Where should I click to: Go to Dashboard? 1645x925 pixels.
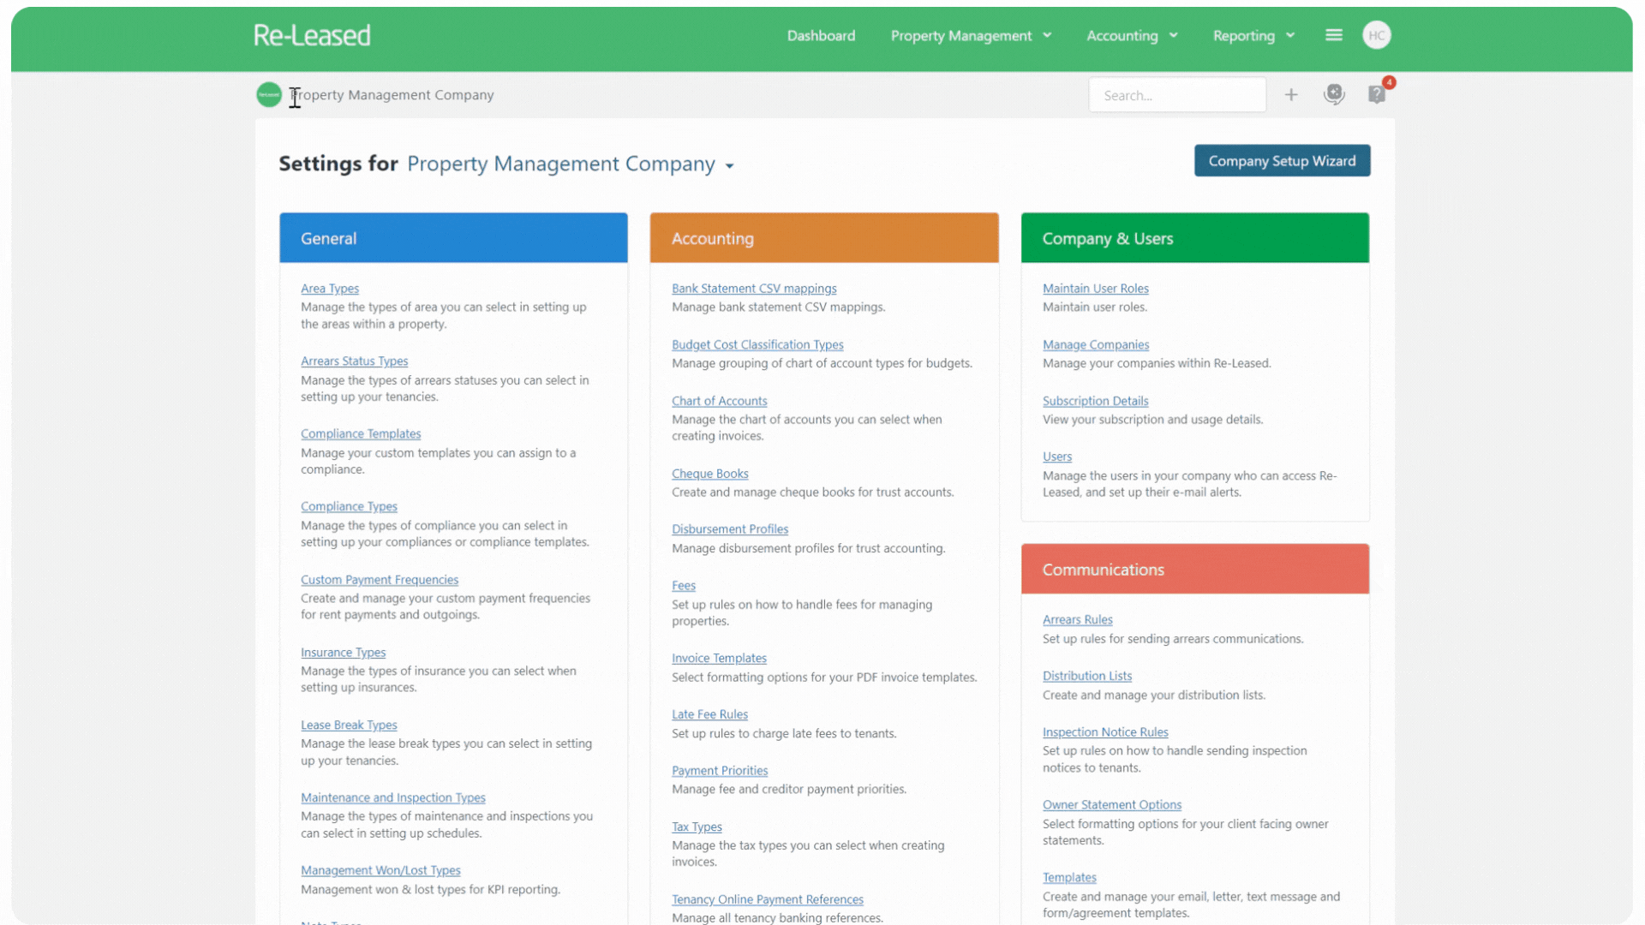821,35
